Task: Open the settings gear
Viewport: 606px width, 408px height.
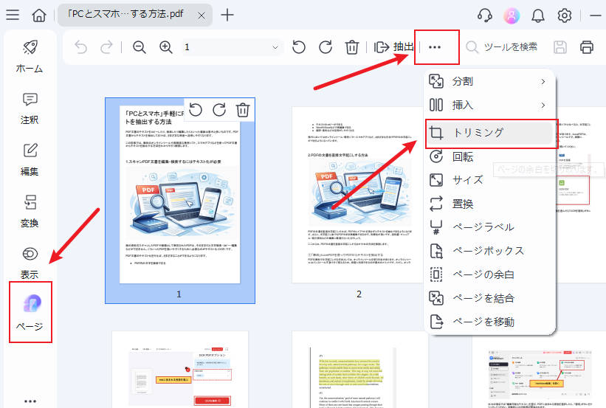Action: coord(564,15)
